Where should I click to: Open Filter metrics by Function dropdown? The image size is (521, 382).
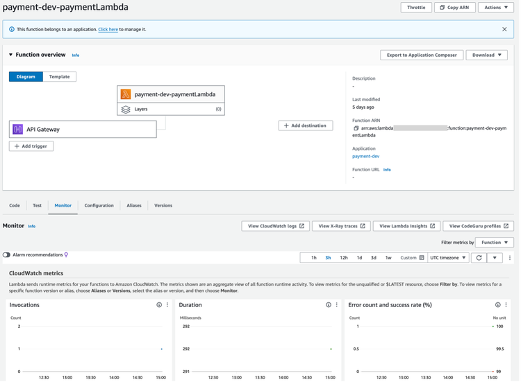pos(495,243)
